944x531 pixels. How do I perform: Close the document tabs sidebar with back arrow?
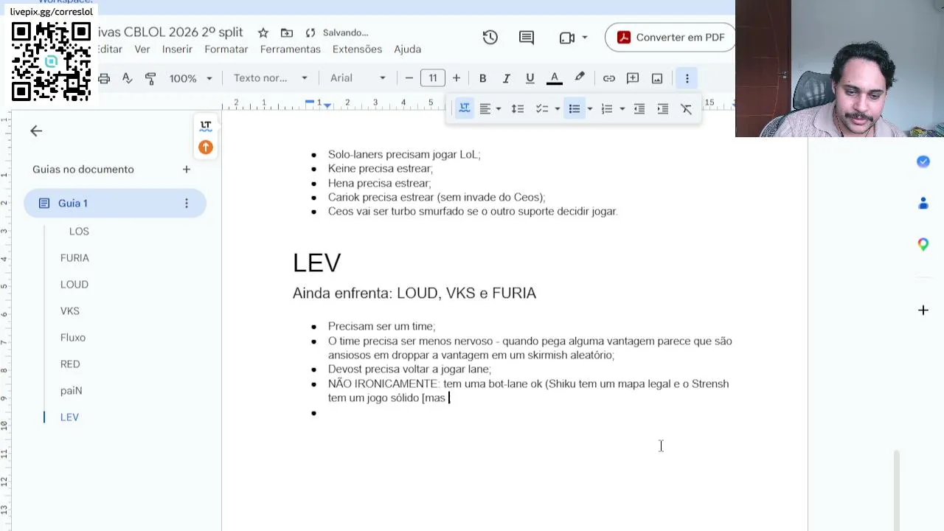pyautogui.click(x=36, y=131)
